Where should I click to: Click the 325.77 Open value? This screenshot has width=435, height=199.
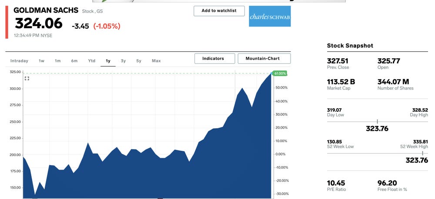(x=388, y=61)
